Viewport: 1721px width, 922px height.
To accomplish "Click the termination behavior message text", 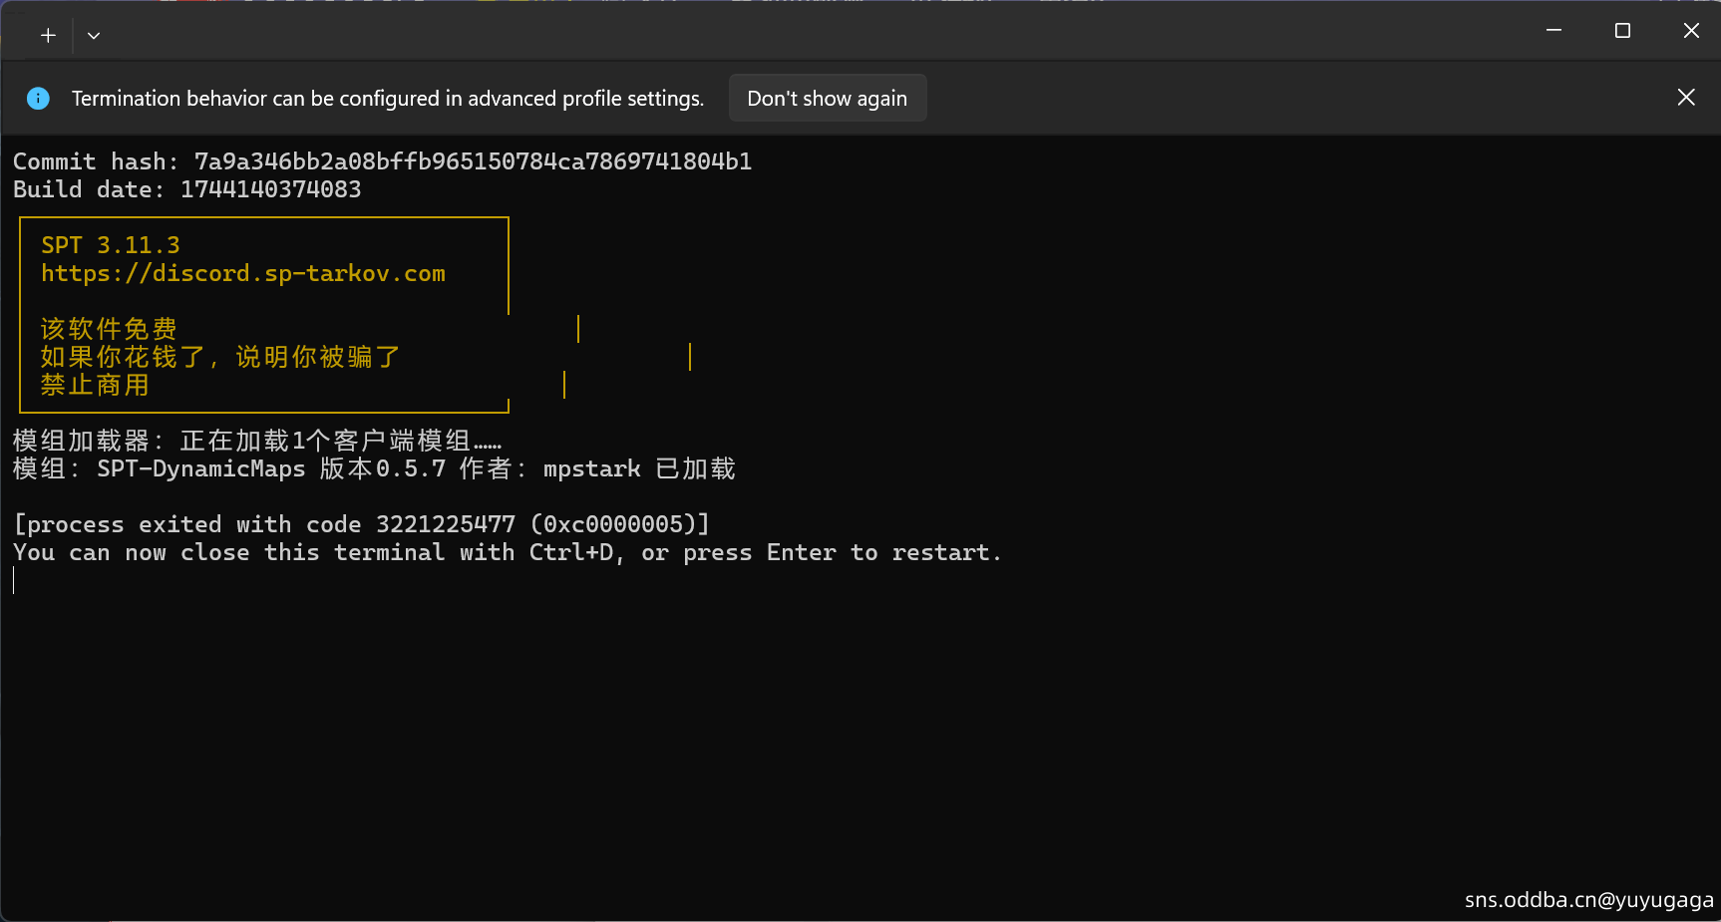I will 388,99.
